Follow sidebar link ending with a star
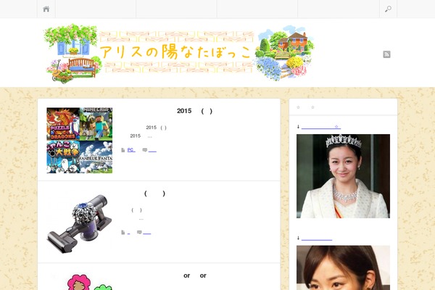 tap(321, 127)
